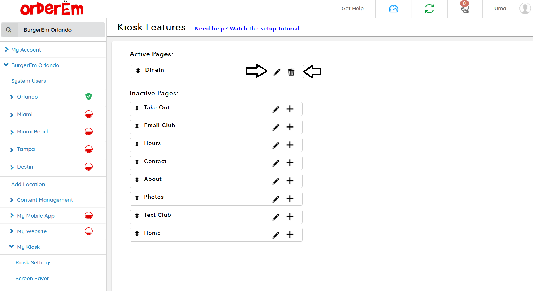Open the notifications icon with red badge
Viewport: 533px width, 291px height.
[x=465, y=8]
